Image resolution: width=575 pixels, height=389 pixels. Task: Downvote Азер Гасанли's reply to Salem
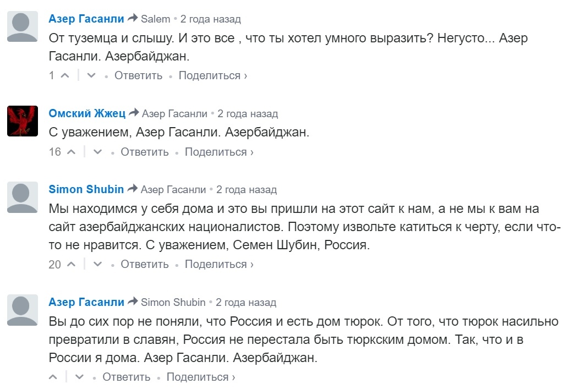[91, 75]
